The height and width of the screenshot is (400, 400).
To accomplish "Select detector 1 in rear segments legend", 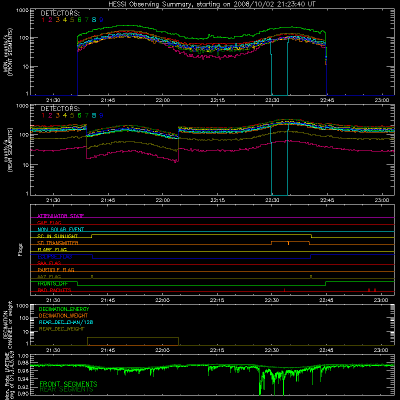I will [x=43, y=115].
